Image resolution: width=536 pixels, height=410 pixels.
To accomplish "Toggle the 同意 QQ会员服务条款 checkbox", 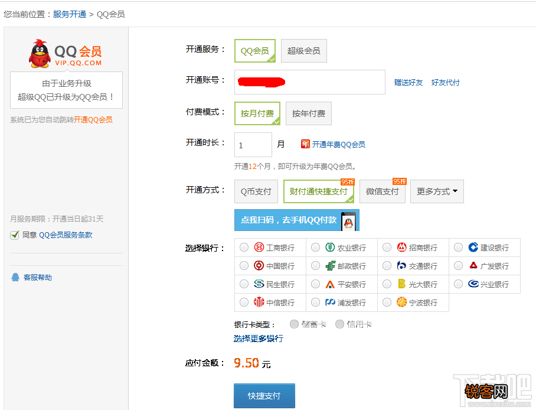I will click(x=15, y=235).
